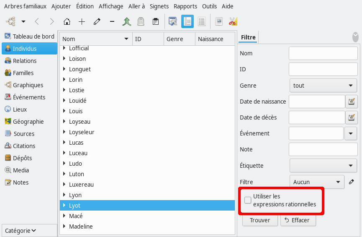Open the date editor next to Date de naissance
Screen dimensions: 362x237
point(351,102)
